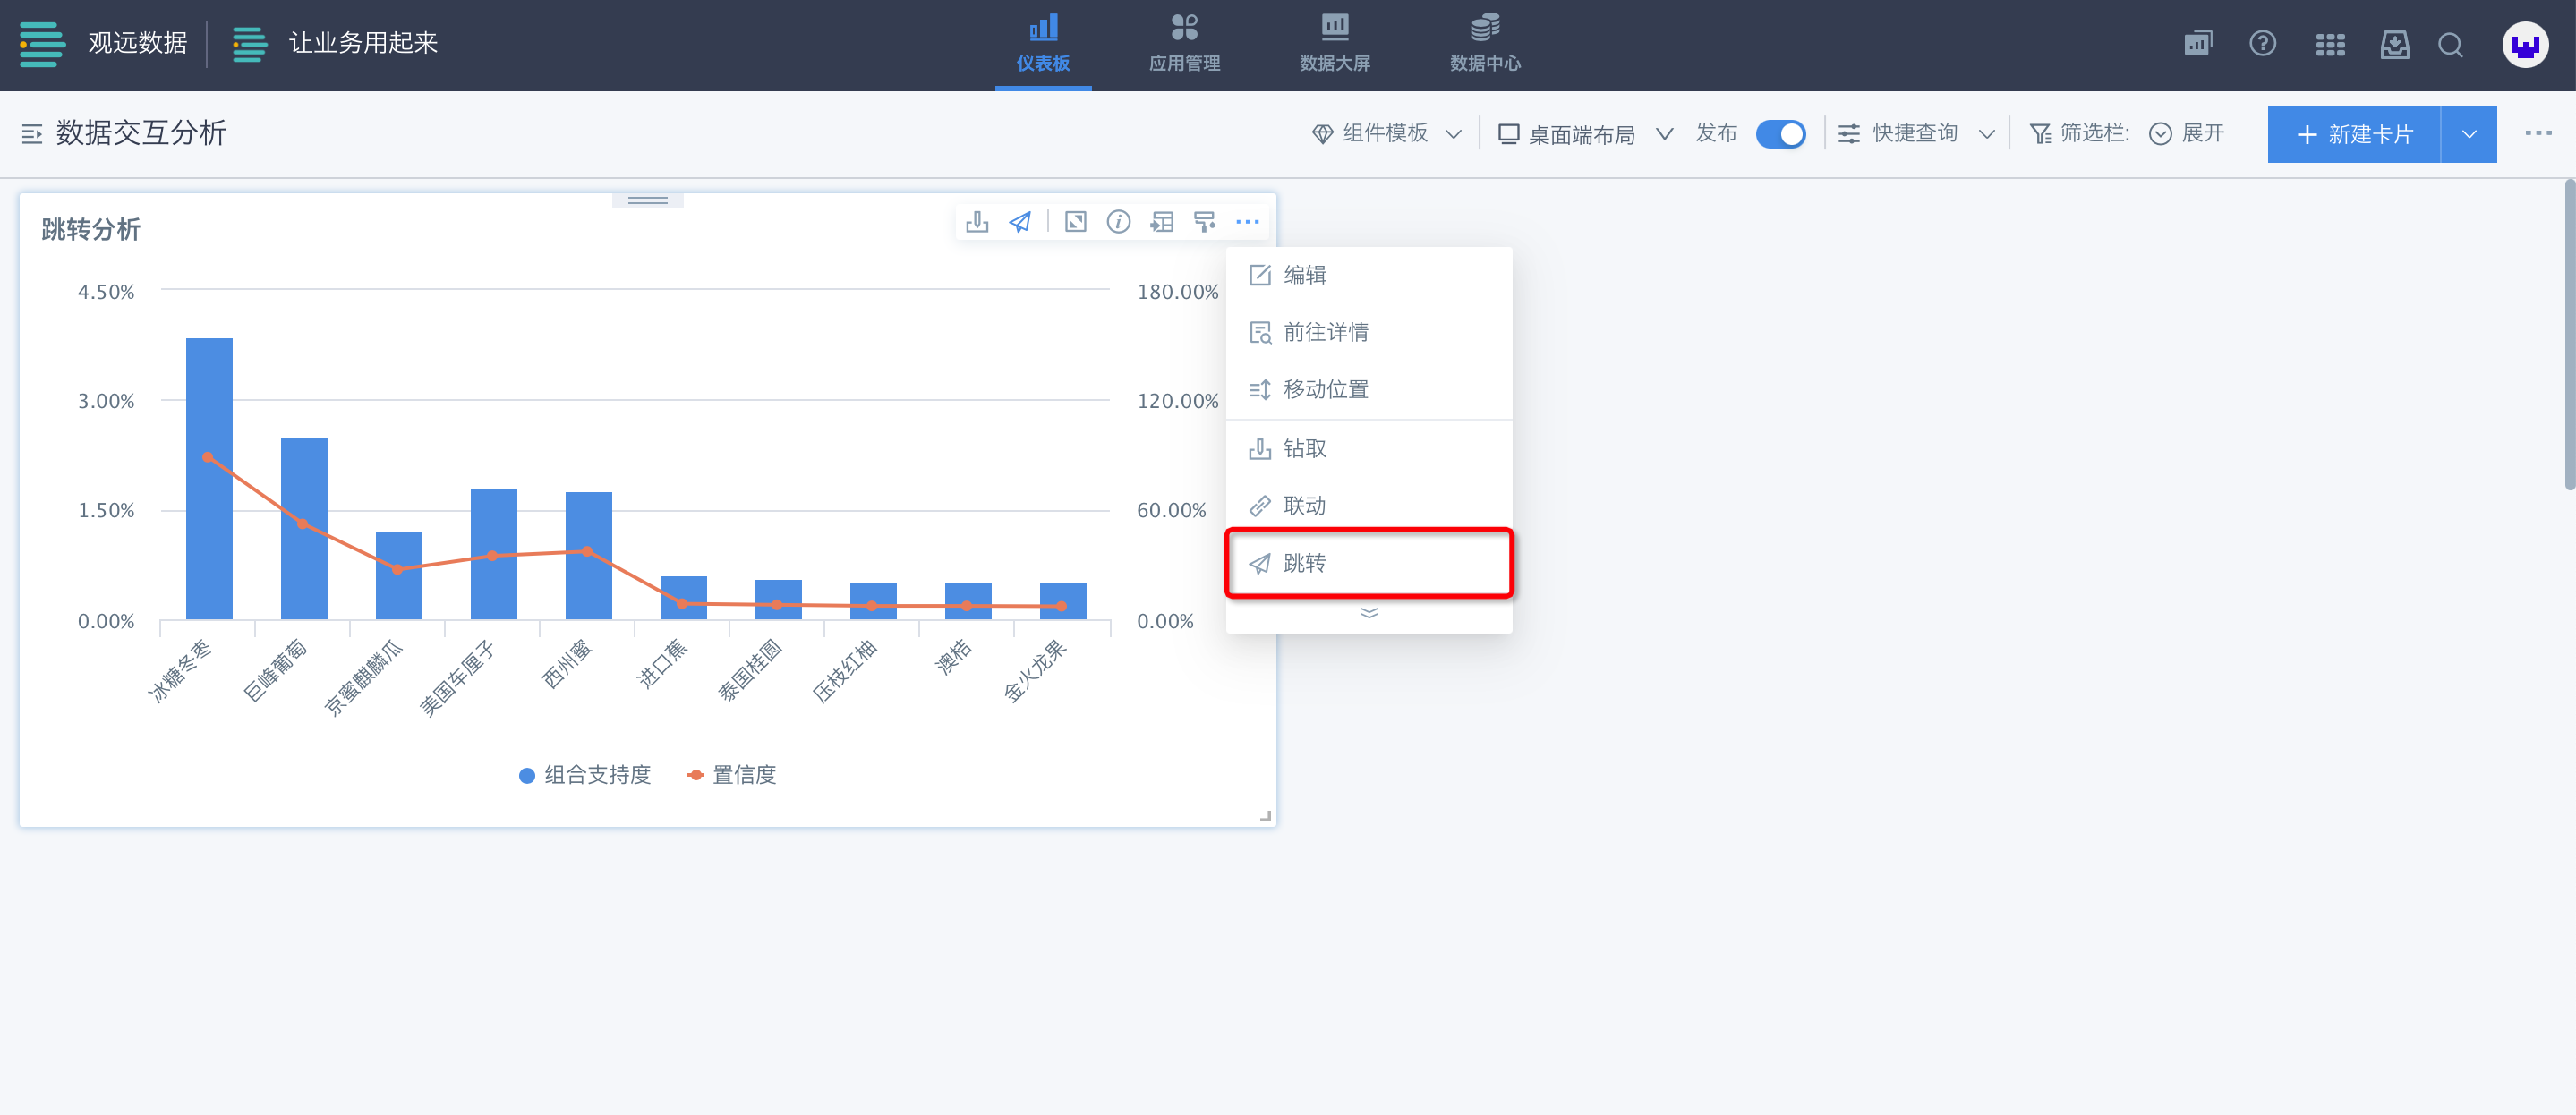Image resolution: width=2576 pixels, height=1115 pixels.
Task: Click the search magnifier icon in header
Action: (2449, 44)
